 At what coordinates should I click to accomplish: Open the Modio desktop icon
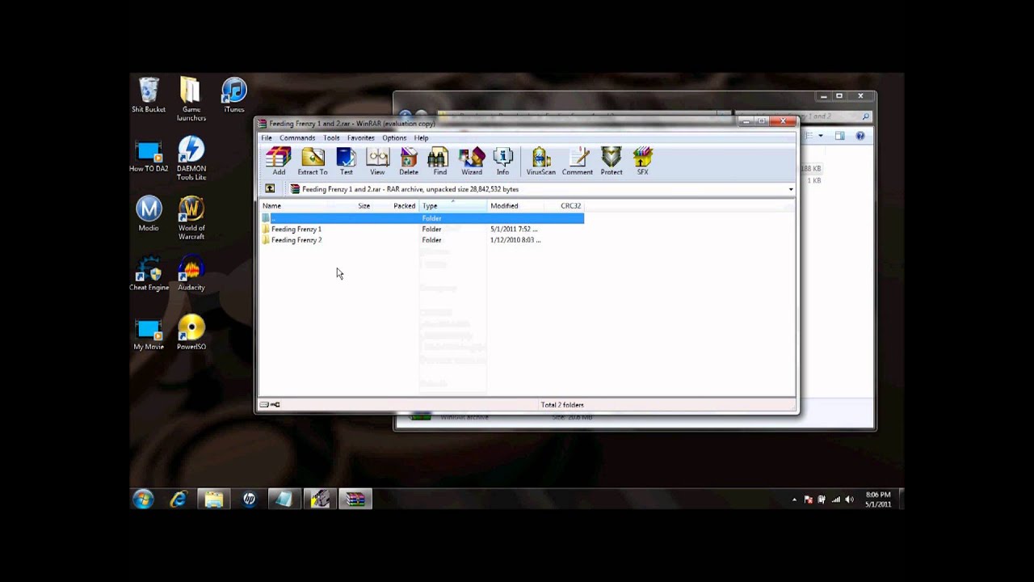click(x=149, y=214)
